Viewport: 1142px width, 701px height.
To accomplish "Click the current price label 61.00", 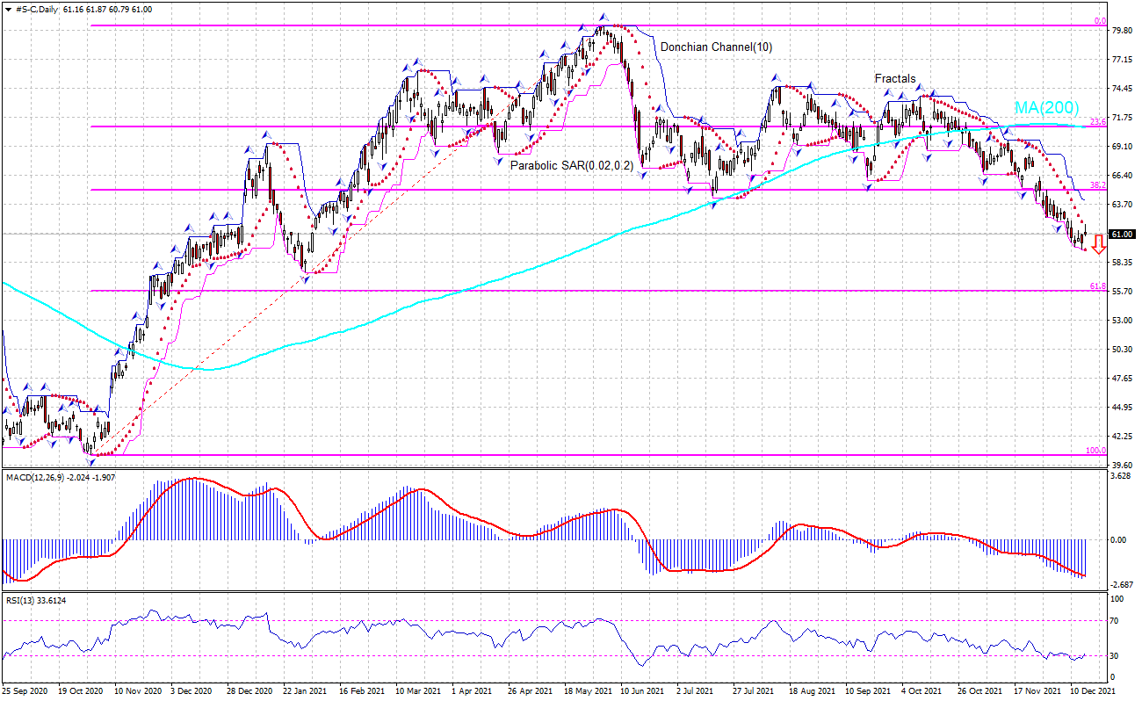I will tap(1121, 235).
